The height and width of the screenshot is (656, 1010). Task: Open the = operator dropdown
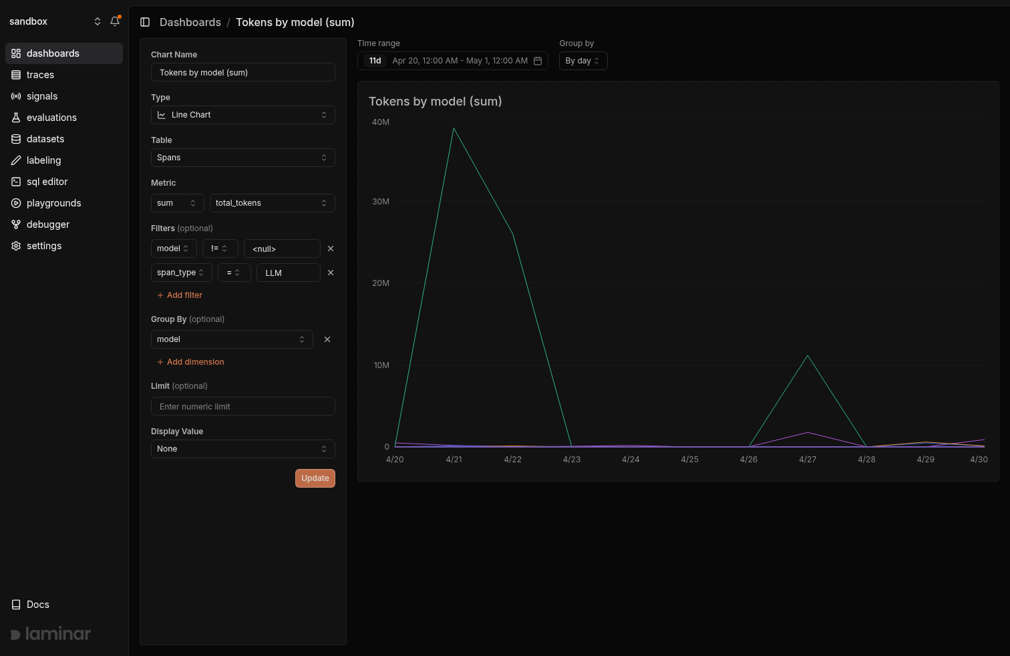click(234, 273)
